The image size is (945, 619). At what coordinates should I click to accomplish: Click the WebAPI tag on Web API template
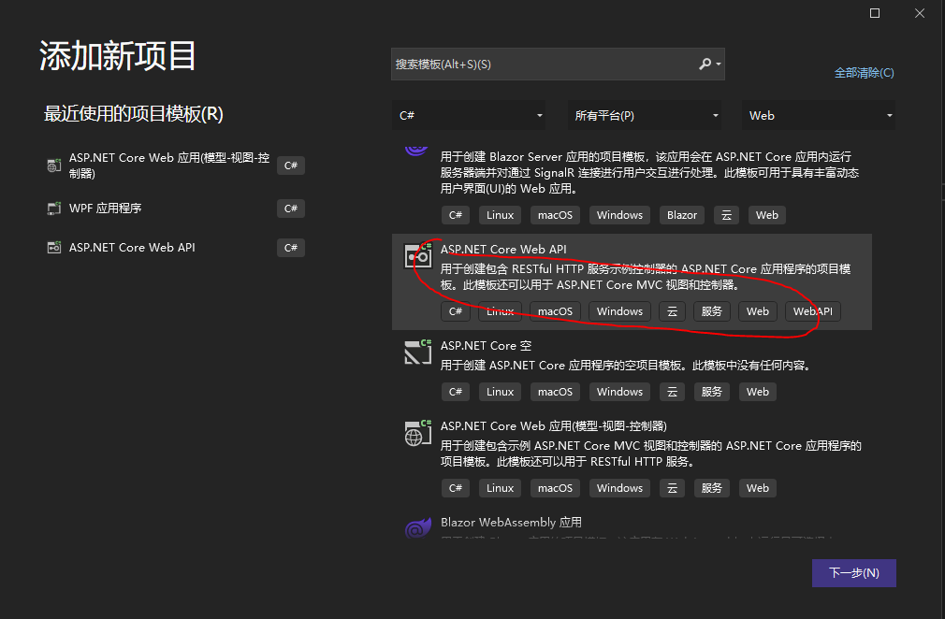pyautogui.click(x=812, y=311)
